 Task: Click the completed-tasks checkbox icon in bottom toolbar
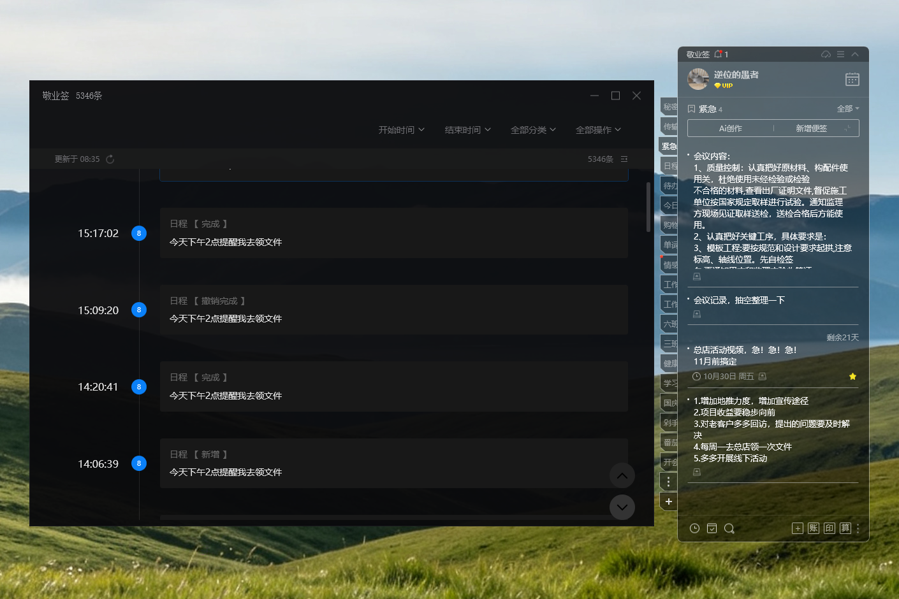click(712, 528)
